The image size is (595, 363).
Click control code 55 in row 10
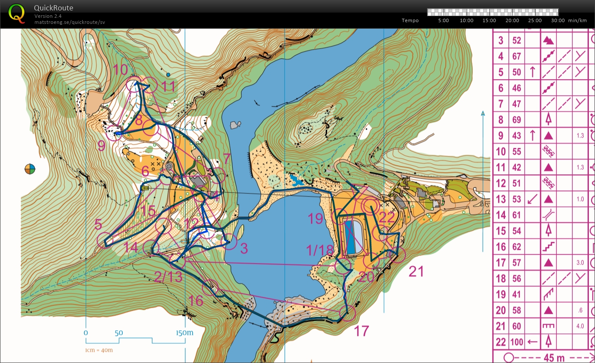click(x=517, y=151)
